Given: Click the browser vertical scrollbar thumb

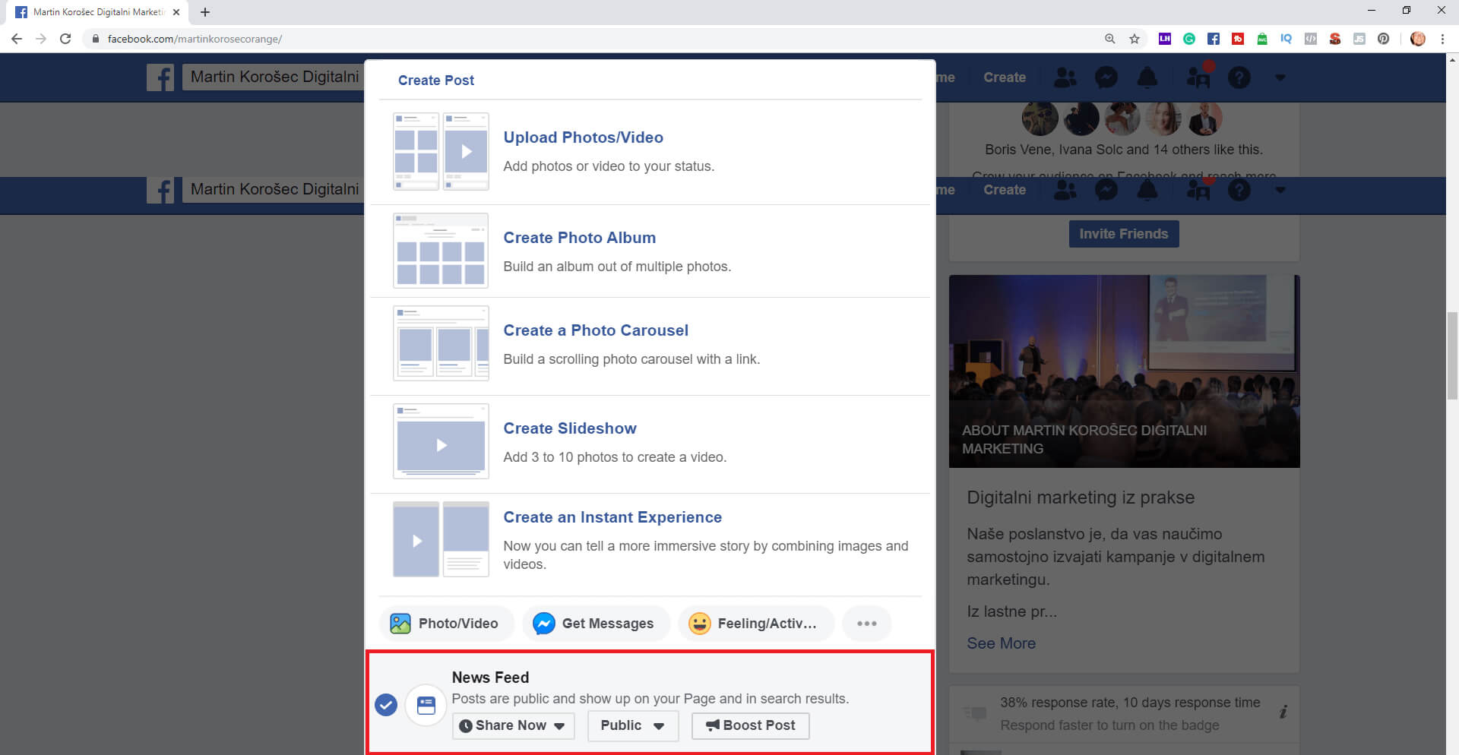Looking at the screenshot, I should point(1452,355).
